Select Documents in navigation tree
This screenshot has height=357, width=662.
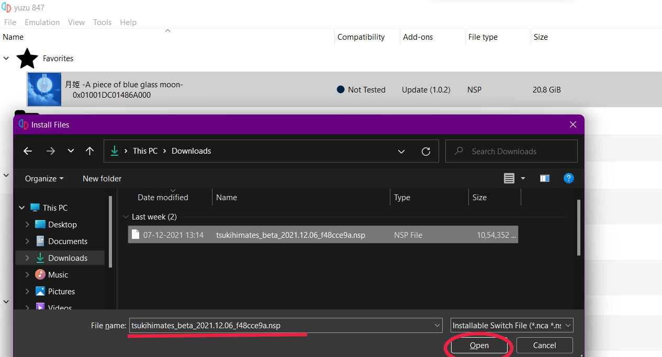(68, 241)
